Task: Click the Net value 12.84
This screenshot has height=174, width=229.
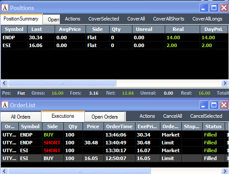Action: click(128, 93)
